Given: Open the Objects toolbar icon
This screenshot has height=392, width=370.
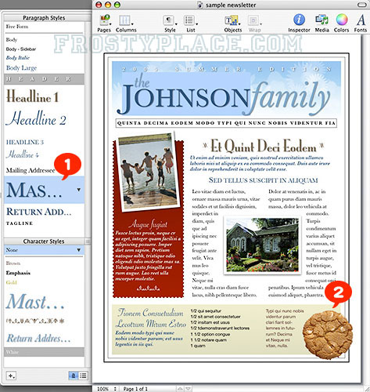Looking at the screenshot, I should pyautogui.click(x=233, y=24).
